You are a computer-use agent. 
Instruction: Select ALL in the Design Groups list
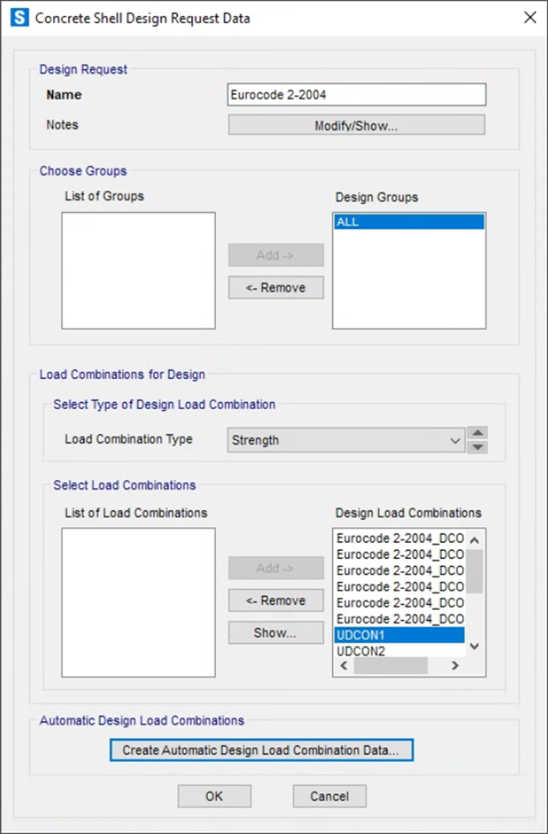pyautogui.click(x=408, y=222)
